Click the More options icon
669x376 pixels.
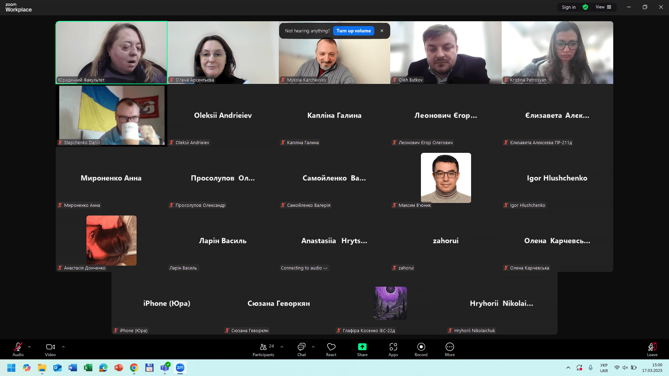tap(449, 347)
